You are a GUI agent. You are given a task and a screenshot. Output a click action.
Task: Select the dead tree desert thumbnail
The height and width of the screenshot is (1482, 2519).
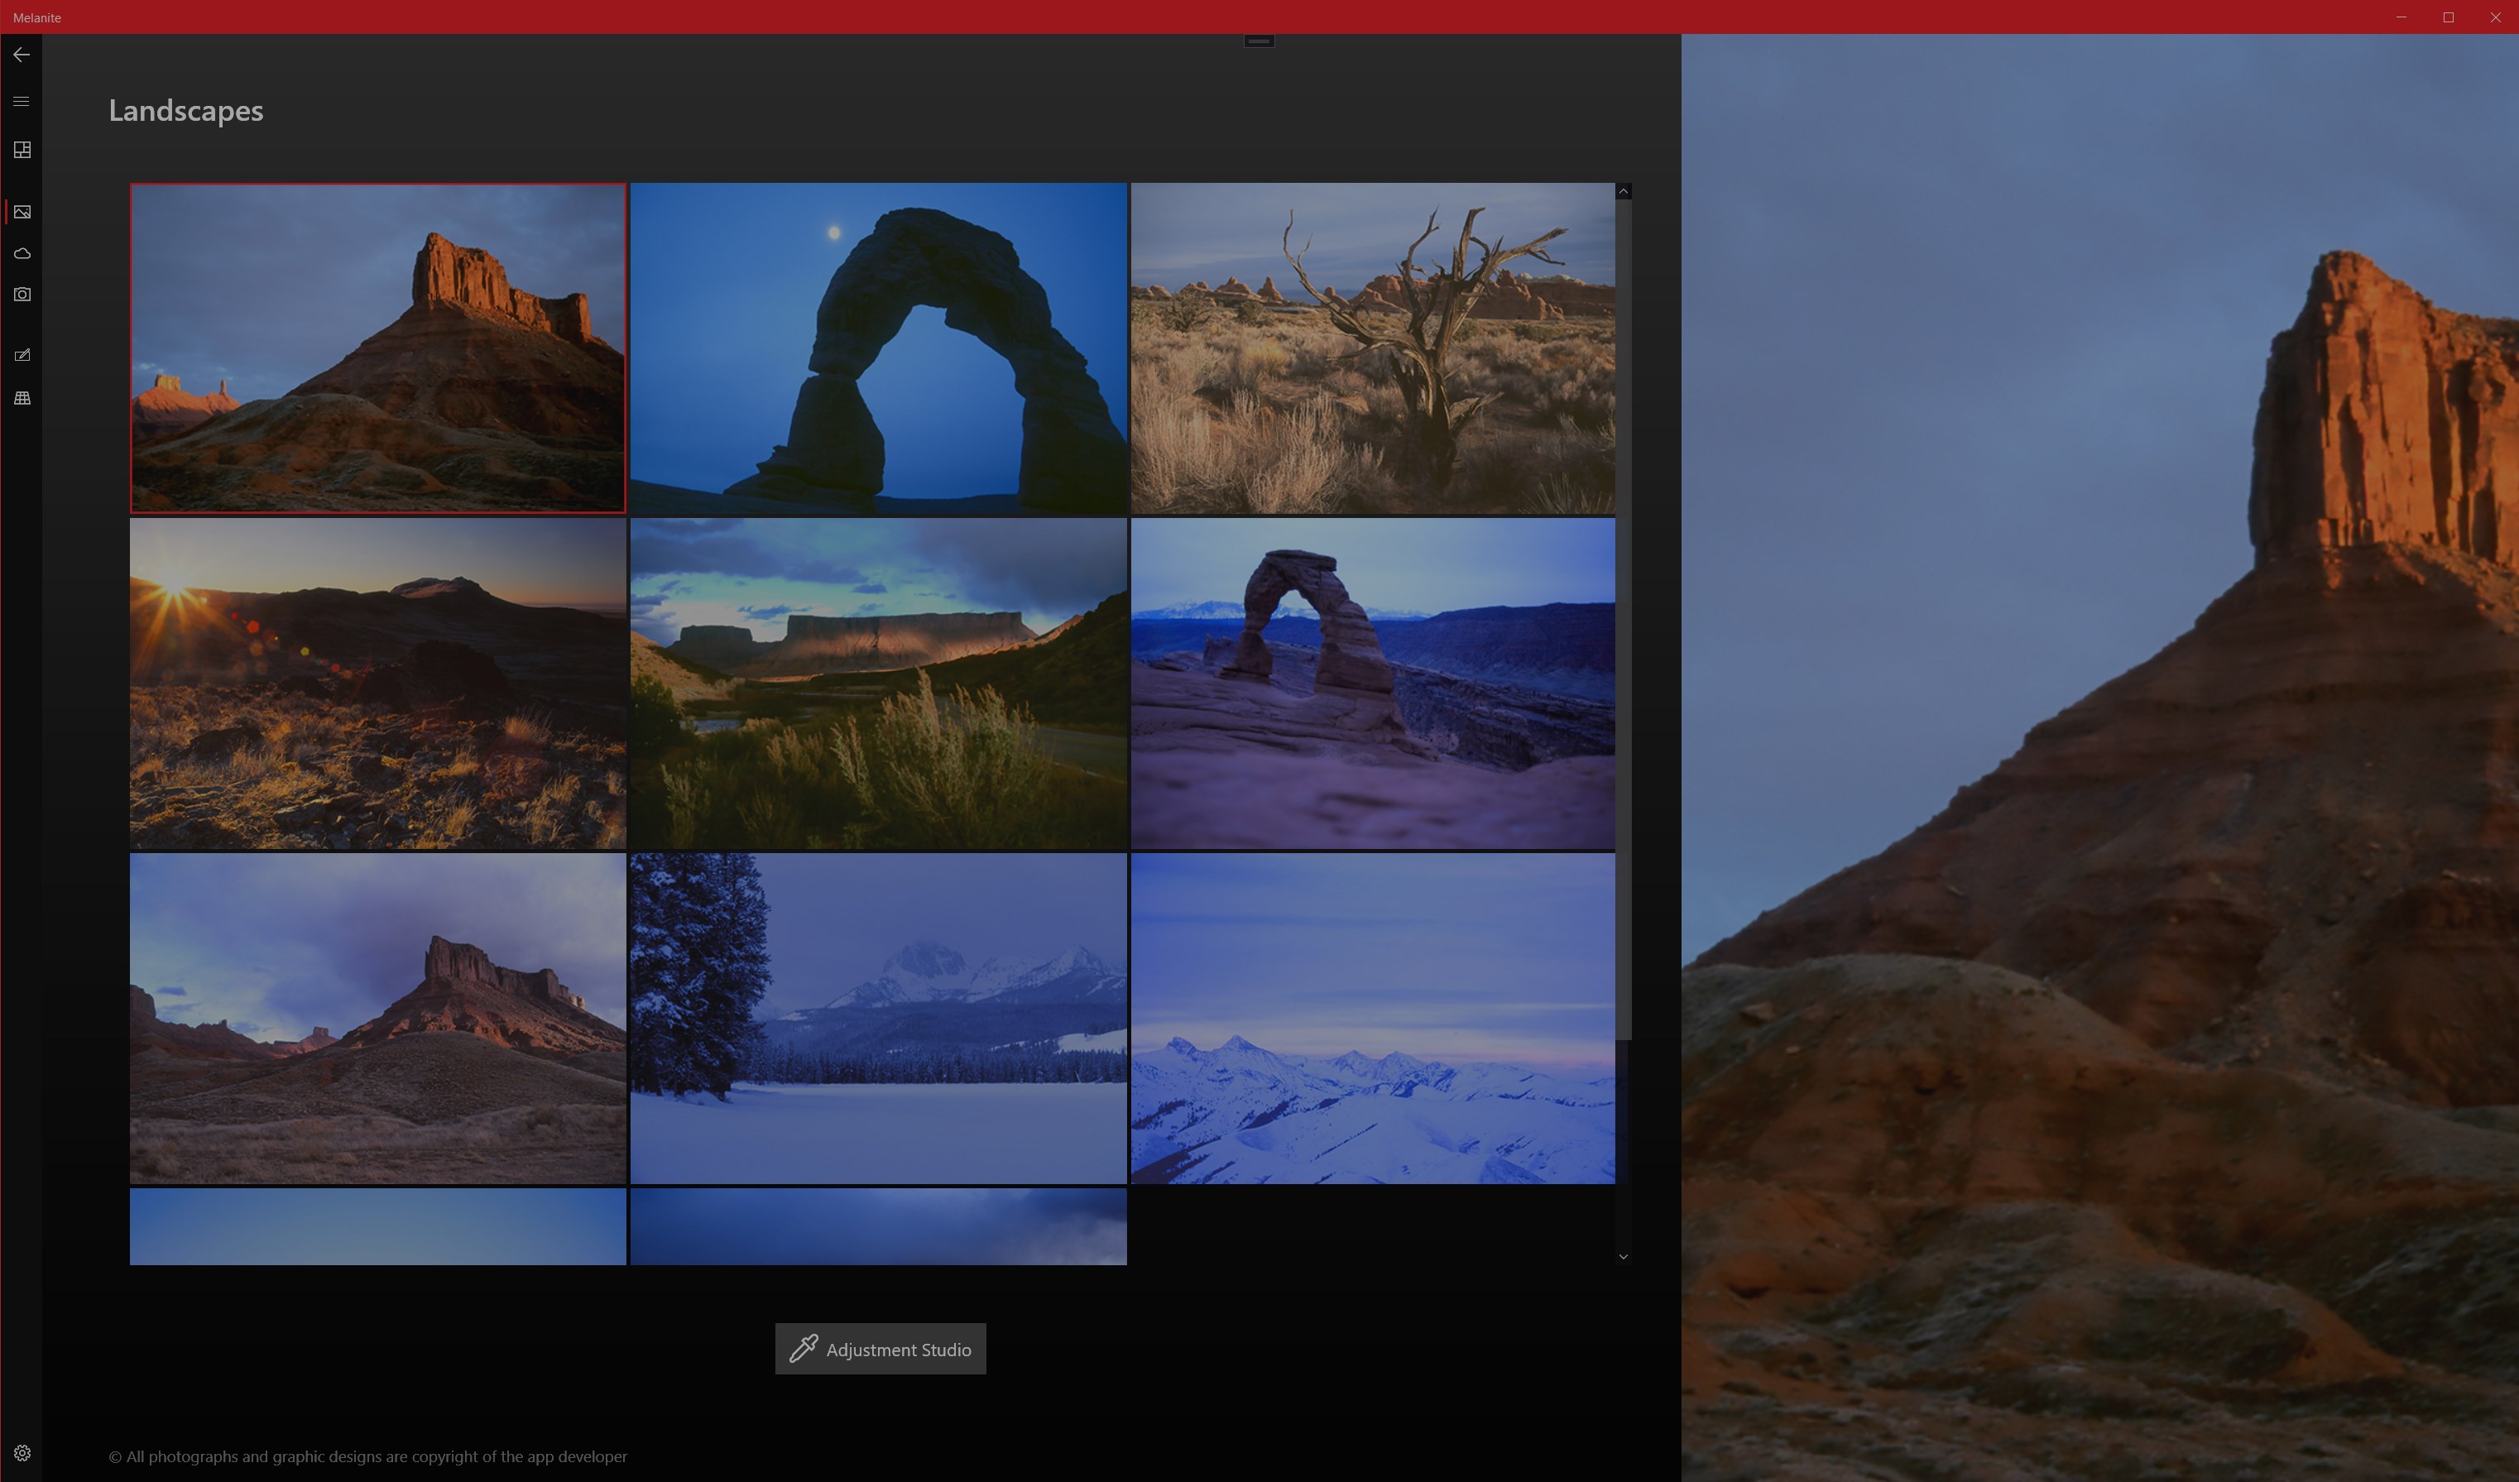click(x=1371, y=348)
